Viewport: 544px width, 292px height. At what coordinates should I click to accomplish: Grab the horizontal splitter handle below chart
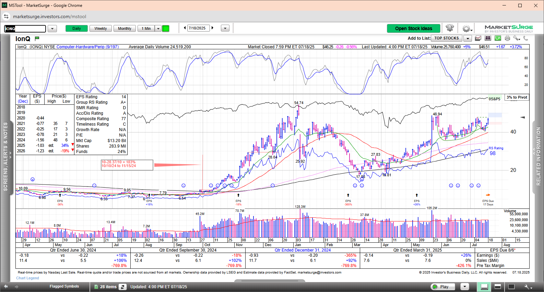pyautogui.click(x=270, y=281)
